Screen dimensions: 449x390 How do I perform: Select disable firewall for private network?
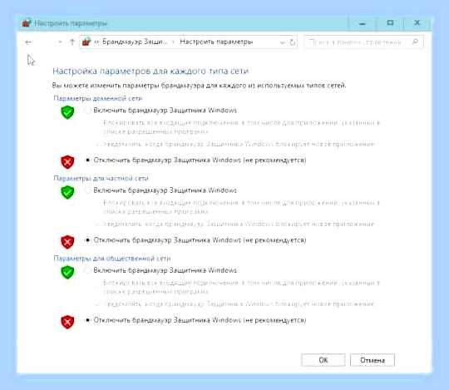coord(87,240)
